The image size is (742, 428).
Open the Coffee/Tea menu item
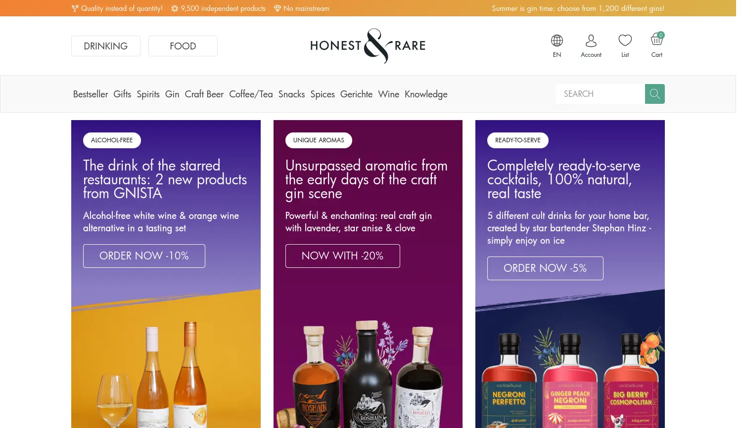(251, 94)
